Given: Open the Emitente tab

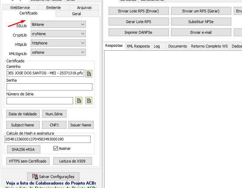Looking at the screenshot, I should pyautogui.click(x=53, y=8).
